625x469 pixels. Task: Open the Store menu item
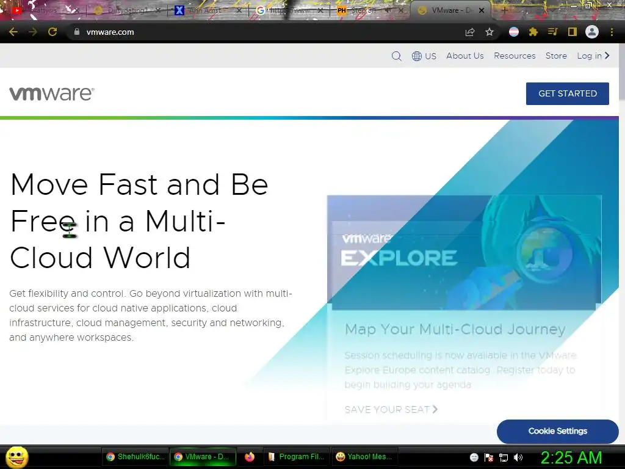(x=556, y=56)
